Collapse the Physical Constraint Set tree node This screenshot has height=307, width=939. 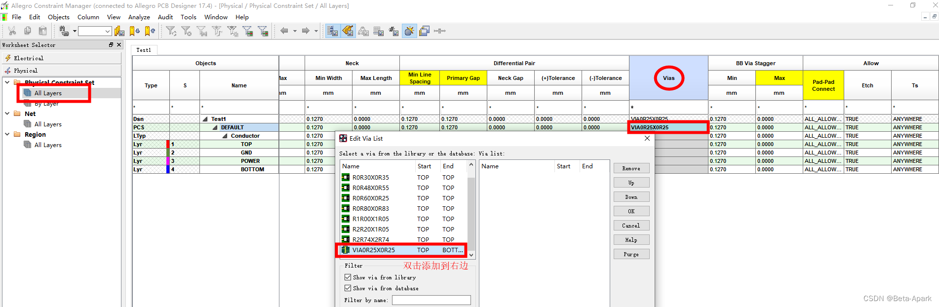(7, 82)
